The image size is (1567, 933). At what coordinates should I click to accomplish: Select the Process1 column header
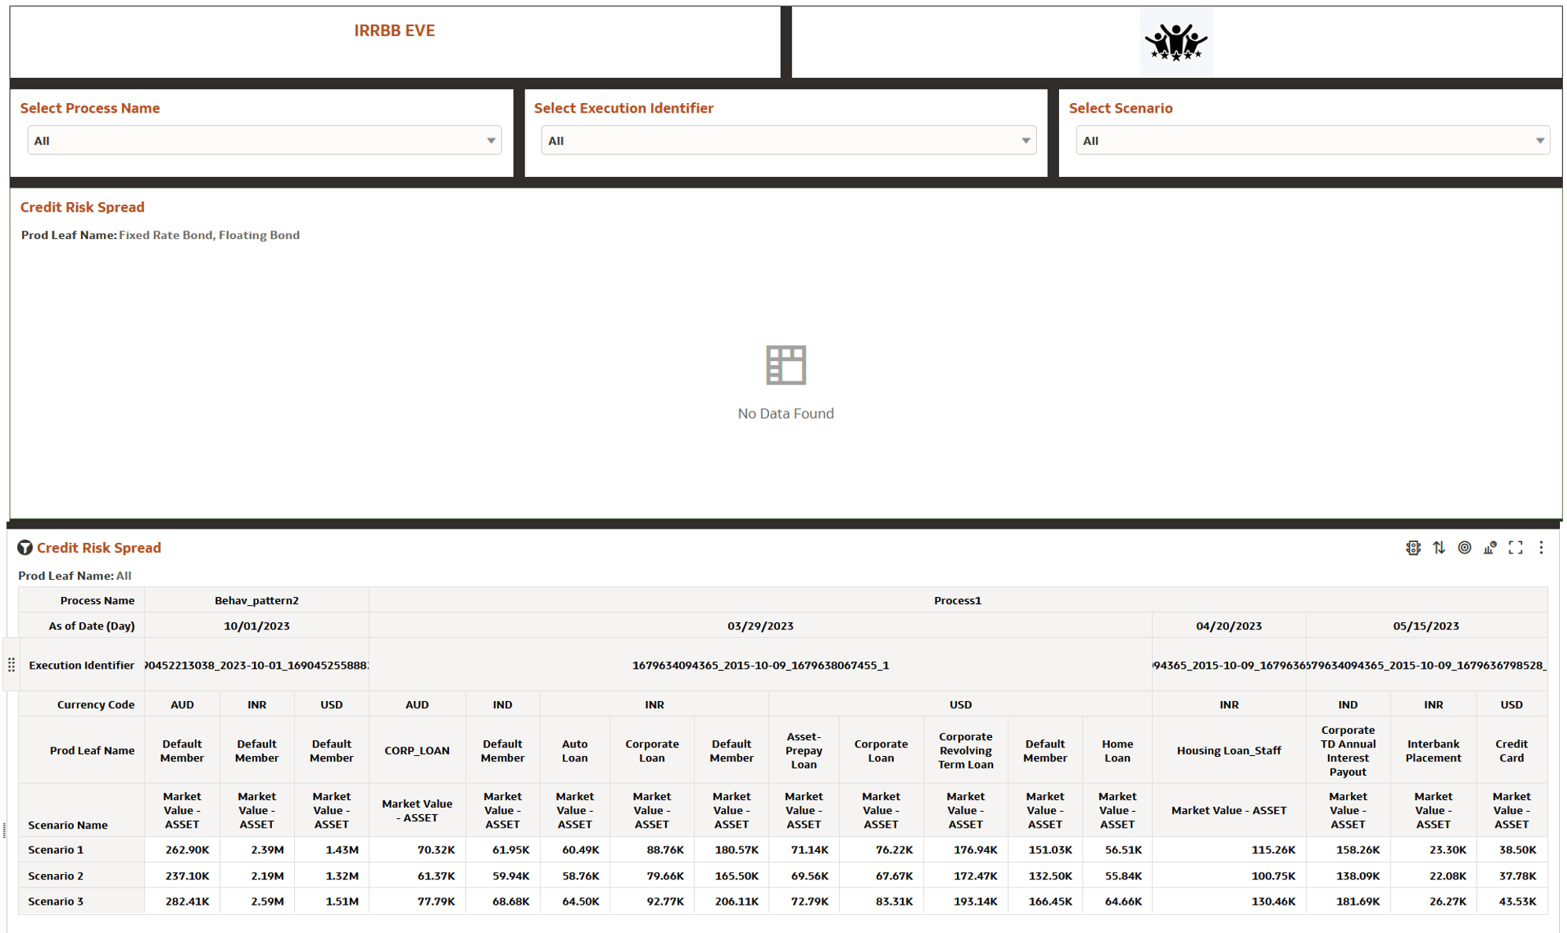point(957,600)
